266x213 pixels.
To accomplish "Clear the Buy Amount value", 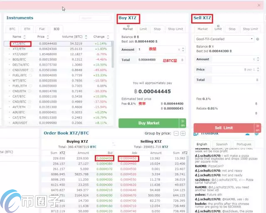I will (x=179, y=50).
